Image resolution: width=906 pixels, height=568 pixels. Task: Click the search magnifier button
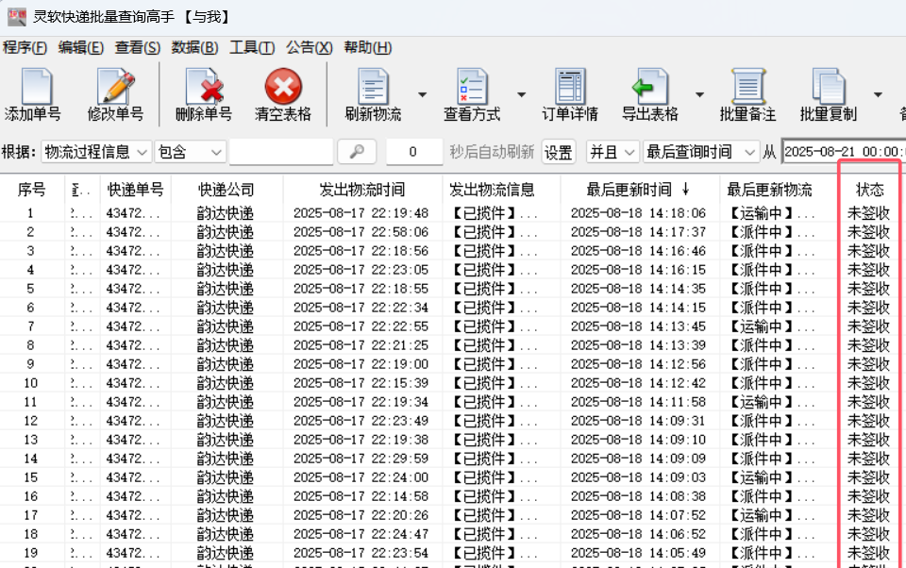[357, 152]
